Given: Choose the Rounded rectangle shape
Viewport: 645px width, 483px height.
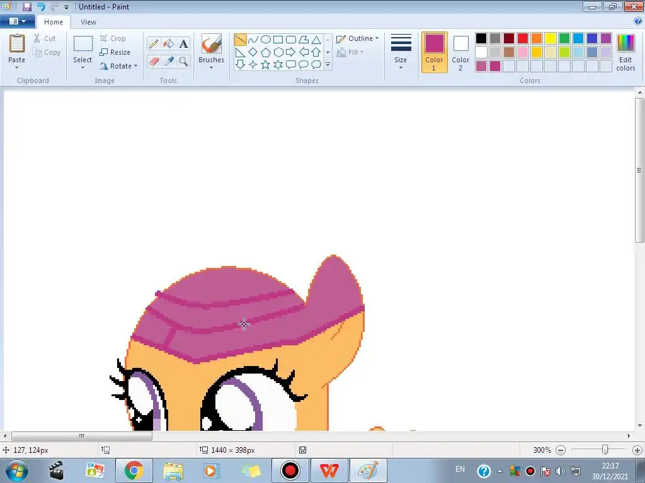Looking at the screenshot, I should point(291,40).
